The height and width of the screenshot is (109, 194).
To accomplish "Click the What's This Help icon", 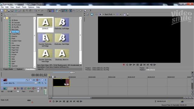I will click(x=90, y=11).
